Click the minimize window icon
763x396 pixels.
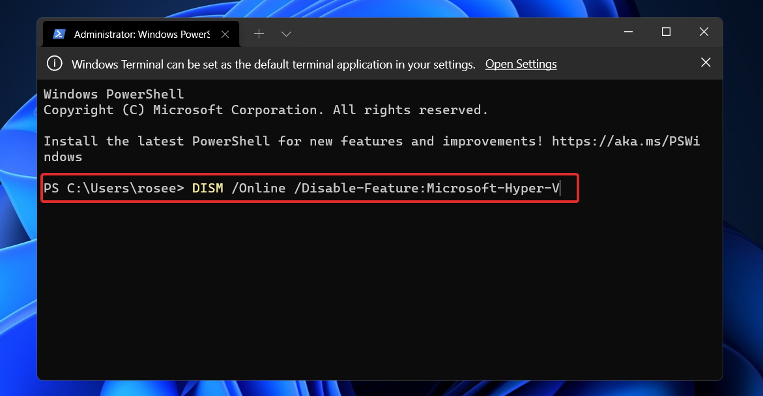627,31
